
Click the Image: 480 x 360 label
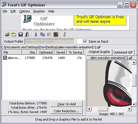coord(111,114)
